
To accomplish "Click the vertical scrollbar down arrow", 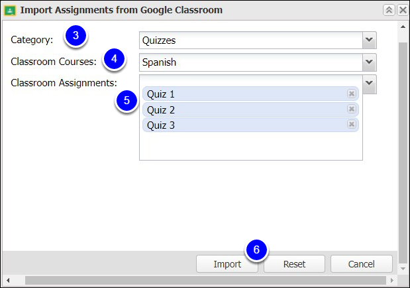I will pos(403,269).
